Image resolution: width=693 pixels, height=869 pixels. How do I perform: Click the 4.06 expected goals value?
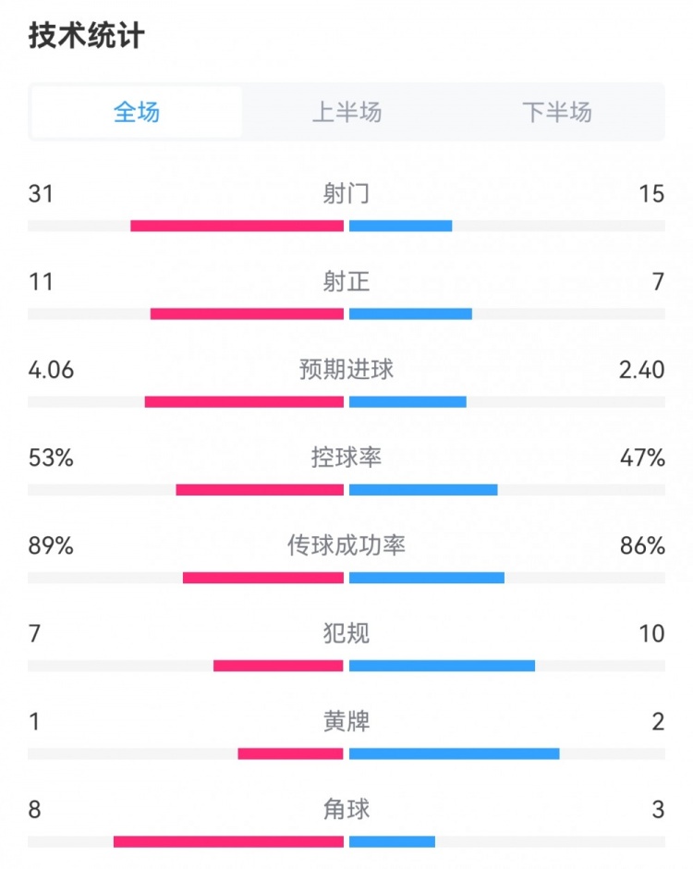pyautogui.click(x=51, y=370)
